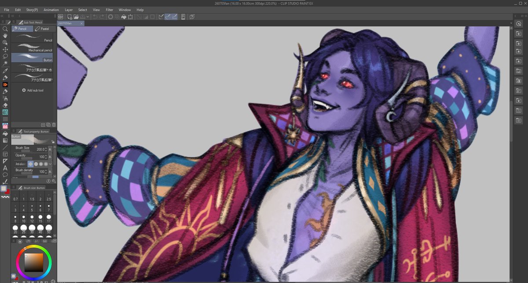528x283 pixels.
Task: Select the Auto select magic wand tool
Action: point(5,63)
